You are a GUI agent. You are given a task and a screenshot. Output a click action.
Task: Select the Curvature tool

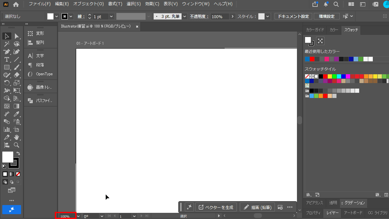(17, 52)
